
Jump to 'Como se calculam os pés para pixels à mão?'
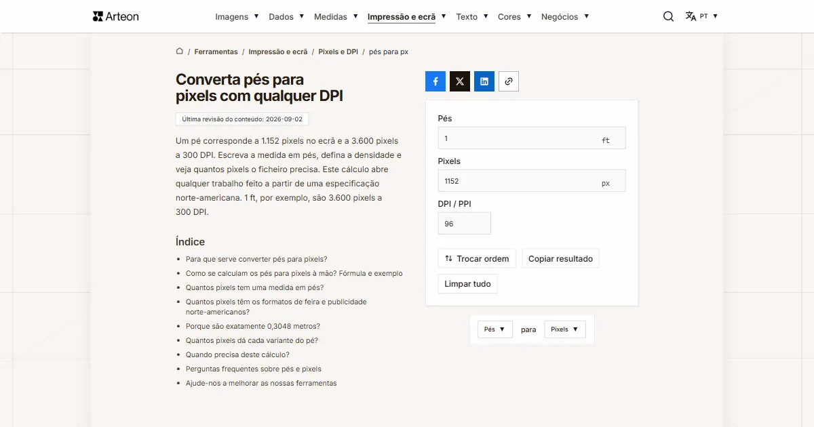tap(294, 273)
